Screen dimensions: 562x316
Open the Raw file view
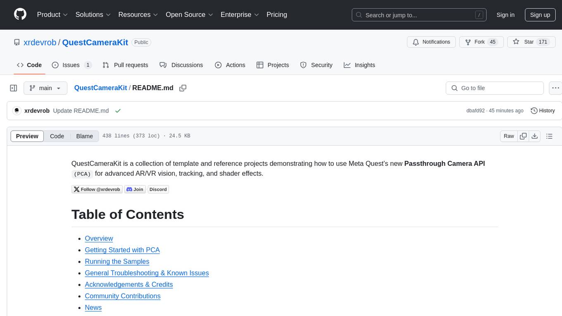point(509,136)
